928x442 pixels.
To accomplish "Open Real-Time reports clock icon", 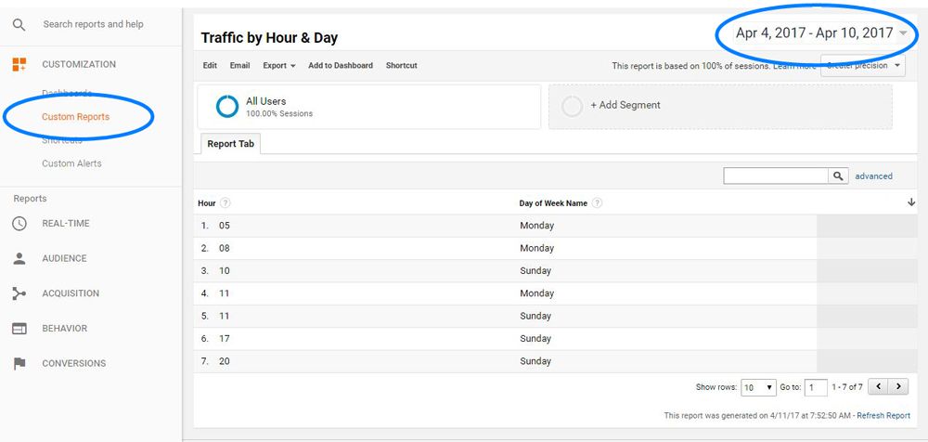I will 19,224.
